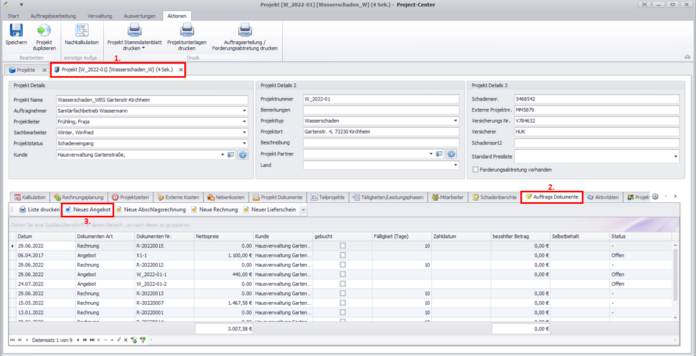Click the add button next to Kunde
Viewport: 696px width, 356px height.
pos(243,155)
